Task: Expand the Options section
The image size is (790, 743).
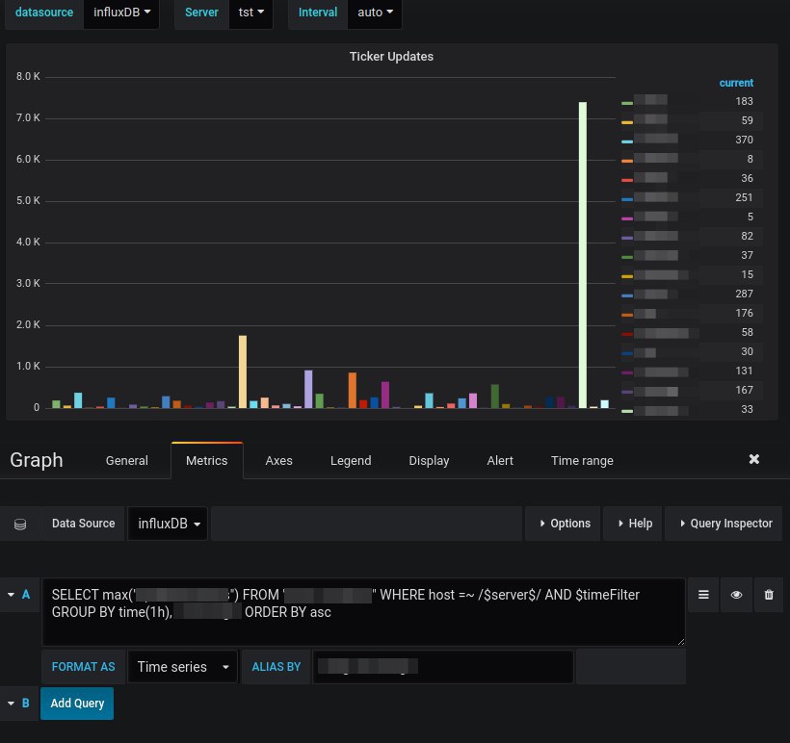Action: click(564, 524)
